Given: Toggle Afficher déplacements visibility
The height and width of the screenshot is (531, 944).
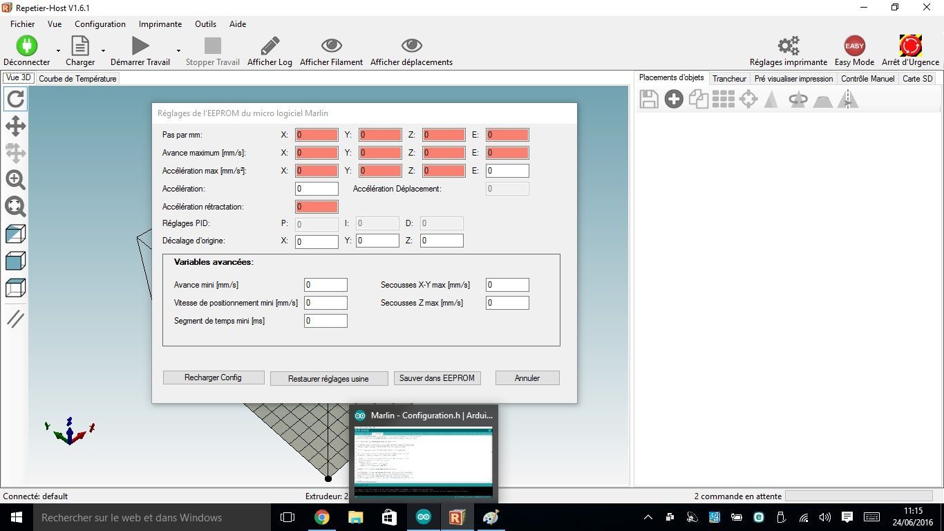Looking at the screenshot, I should tap(412, 46).
